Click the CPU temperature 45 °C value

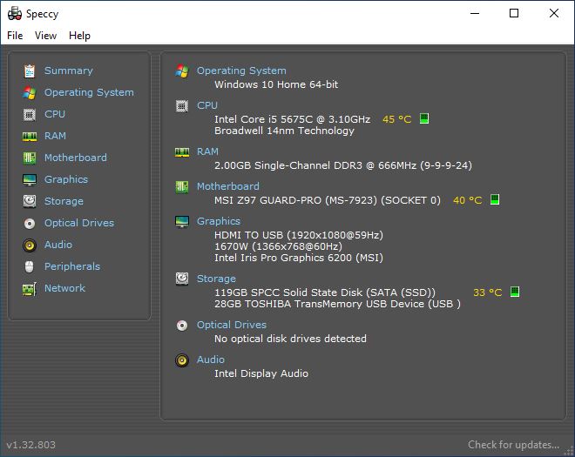coord(396,119)
